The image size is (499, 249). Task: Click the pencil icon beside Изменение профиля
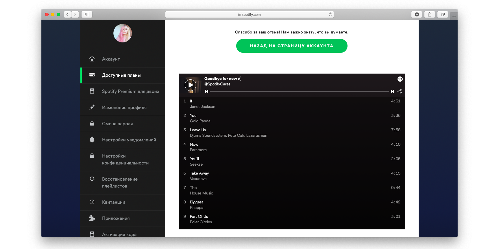[92, 107]
